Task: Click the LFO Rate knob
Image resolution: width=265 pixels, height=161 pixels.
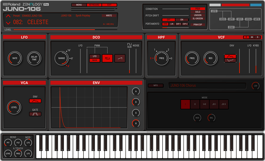Action: pos(15,58)
